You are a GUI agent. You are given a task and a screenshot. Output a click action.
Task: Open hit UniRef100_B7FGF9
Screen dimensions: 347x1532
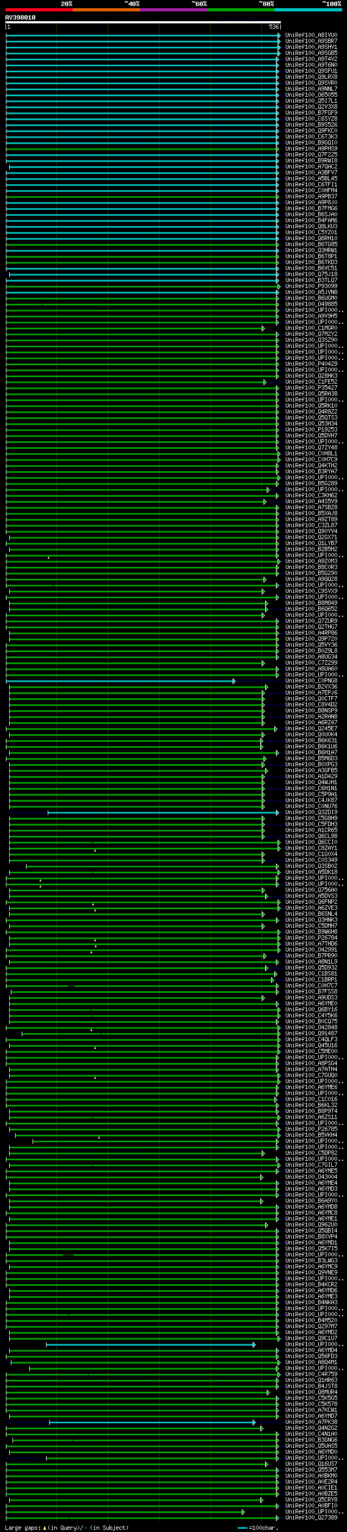(311, 113)
